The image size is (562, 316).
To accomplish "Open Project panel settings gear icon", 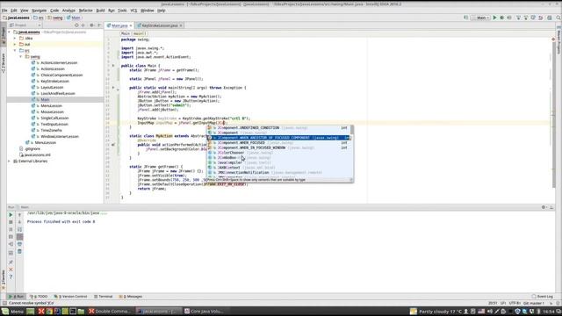I will click(92, 25).
